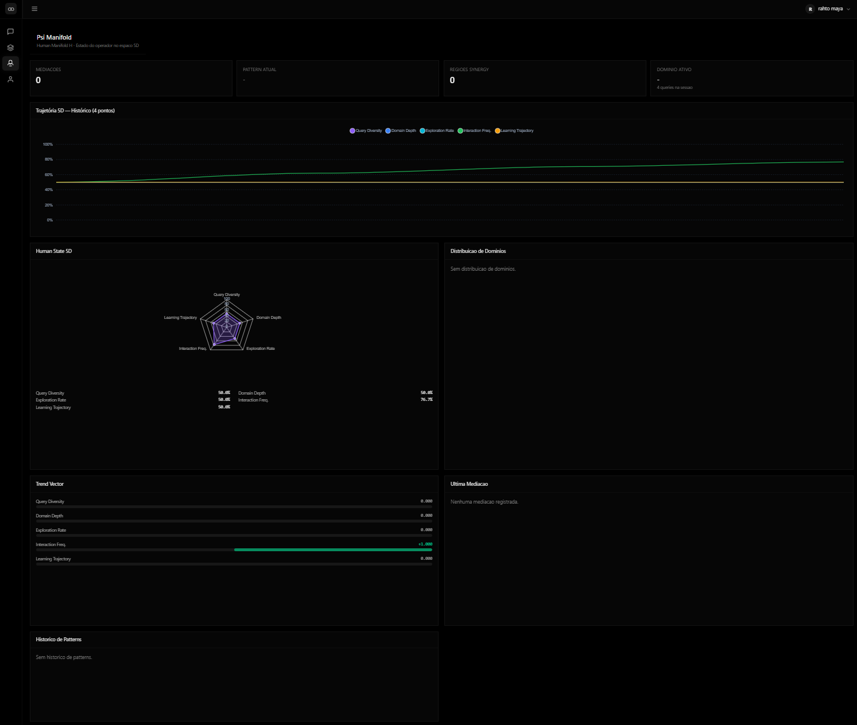
Task: Open the user profile sidebar icon
Action: coord(10,79)
